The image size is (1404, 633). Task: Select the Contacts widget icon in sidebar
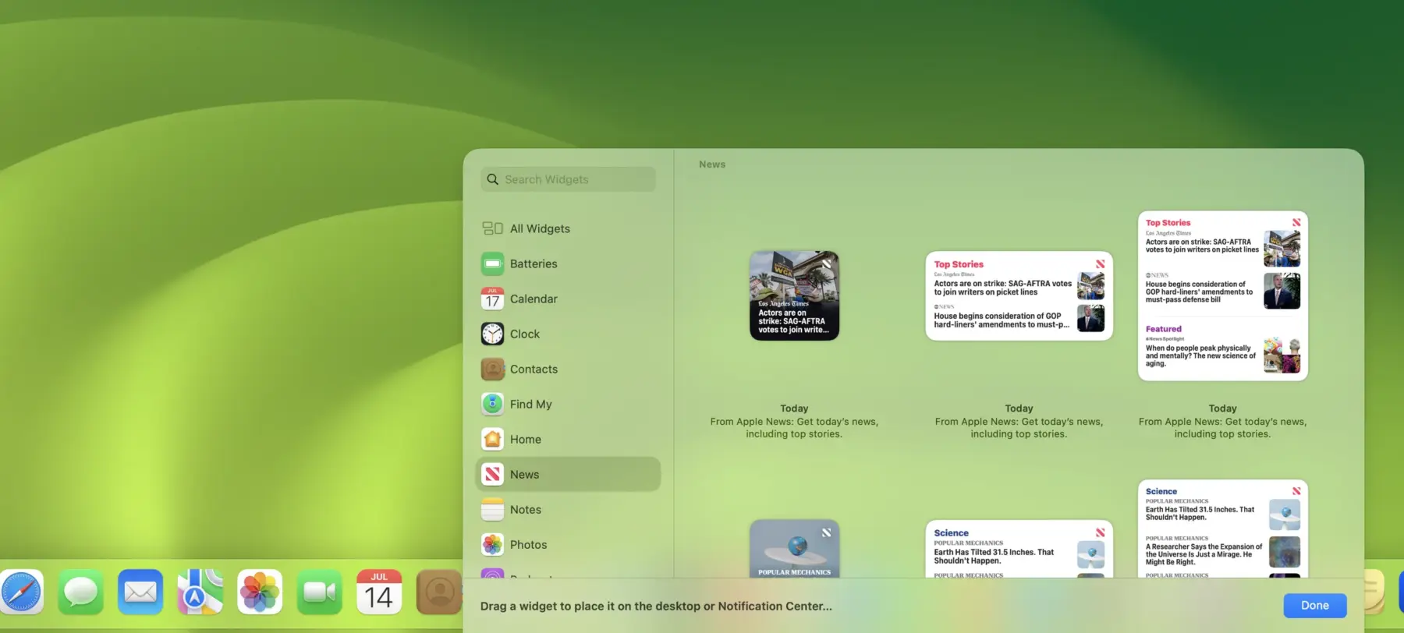492,369
